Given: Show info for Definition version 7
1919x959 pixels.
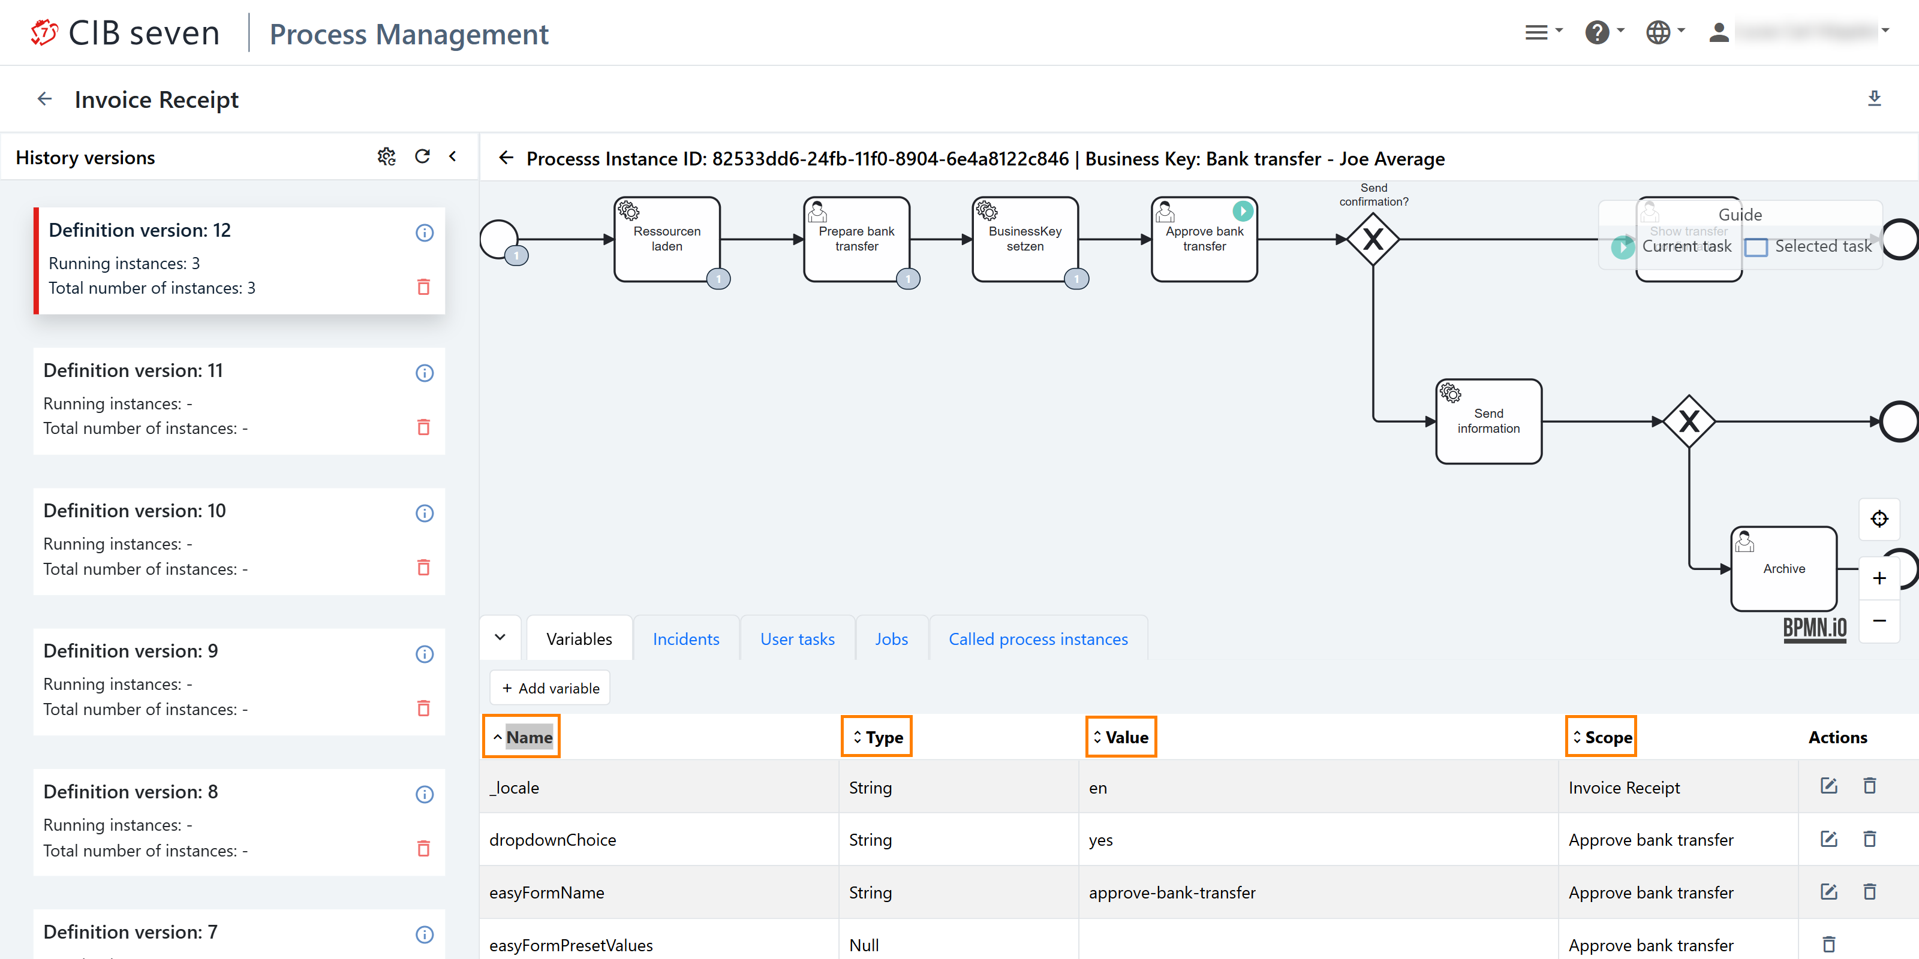Looking at the screenshot, I should (x=425, y=934).
